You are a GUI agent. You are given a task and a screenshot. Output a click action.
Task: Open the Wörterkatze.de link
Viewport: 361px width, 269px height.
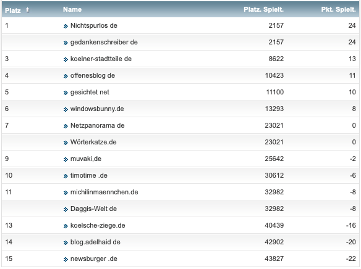pos(93,142)
